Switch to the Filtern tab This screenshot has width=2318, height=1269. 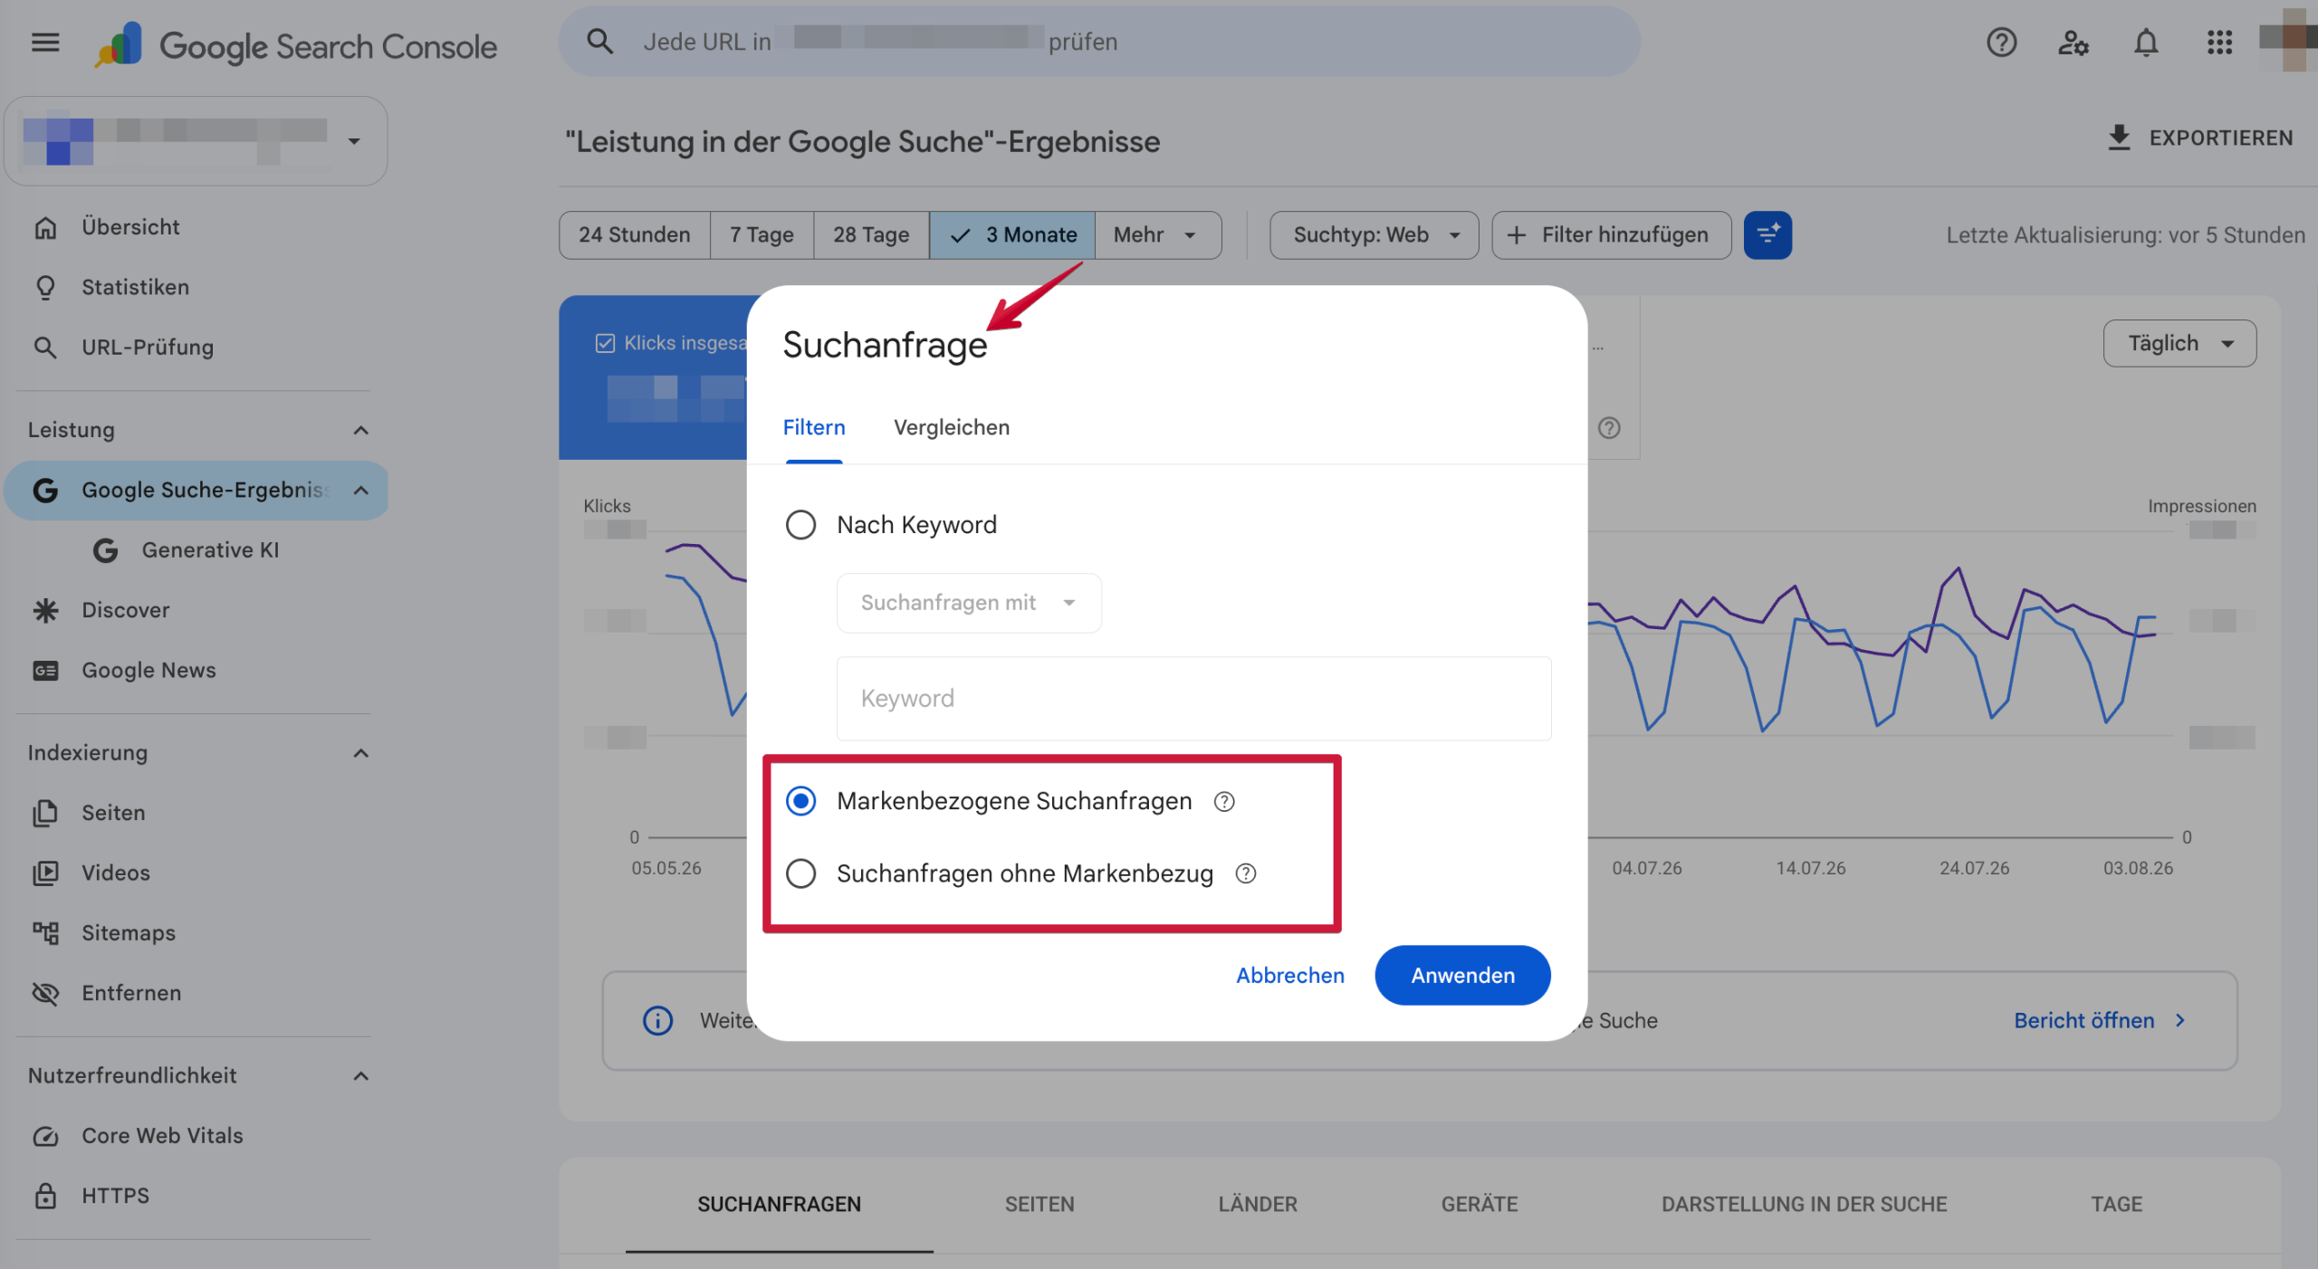click(x=814, y=428)
